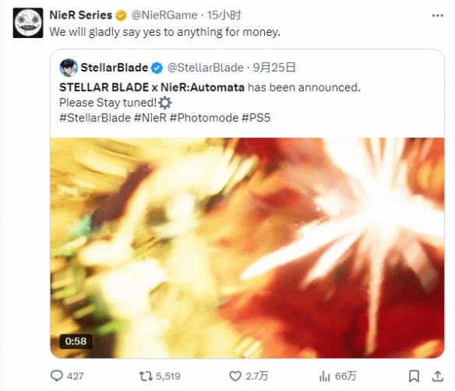Click StellarBlade blue verified badge
The width and height of the screenshot is (455, 391).
point(157,68)
